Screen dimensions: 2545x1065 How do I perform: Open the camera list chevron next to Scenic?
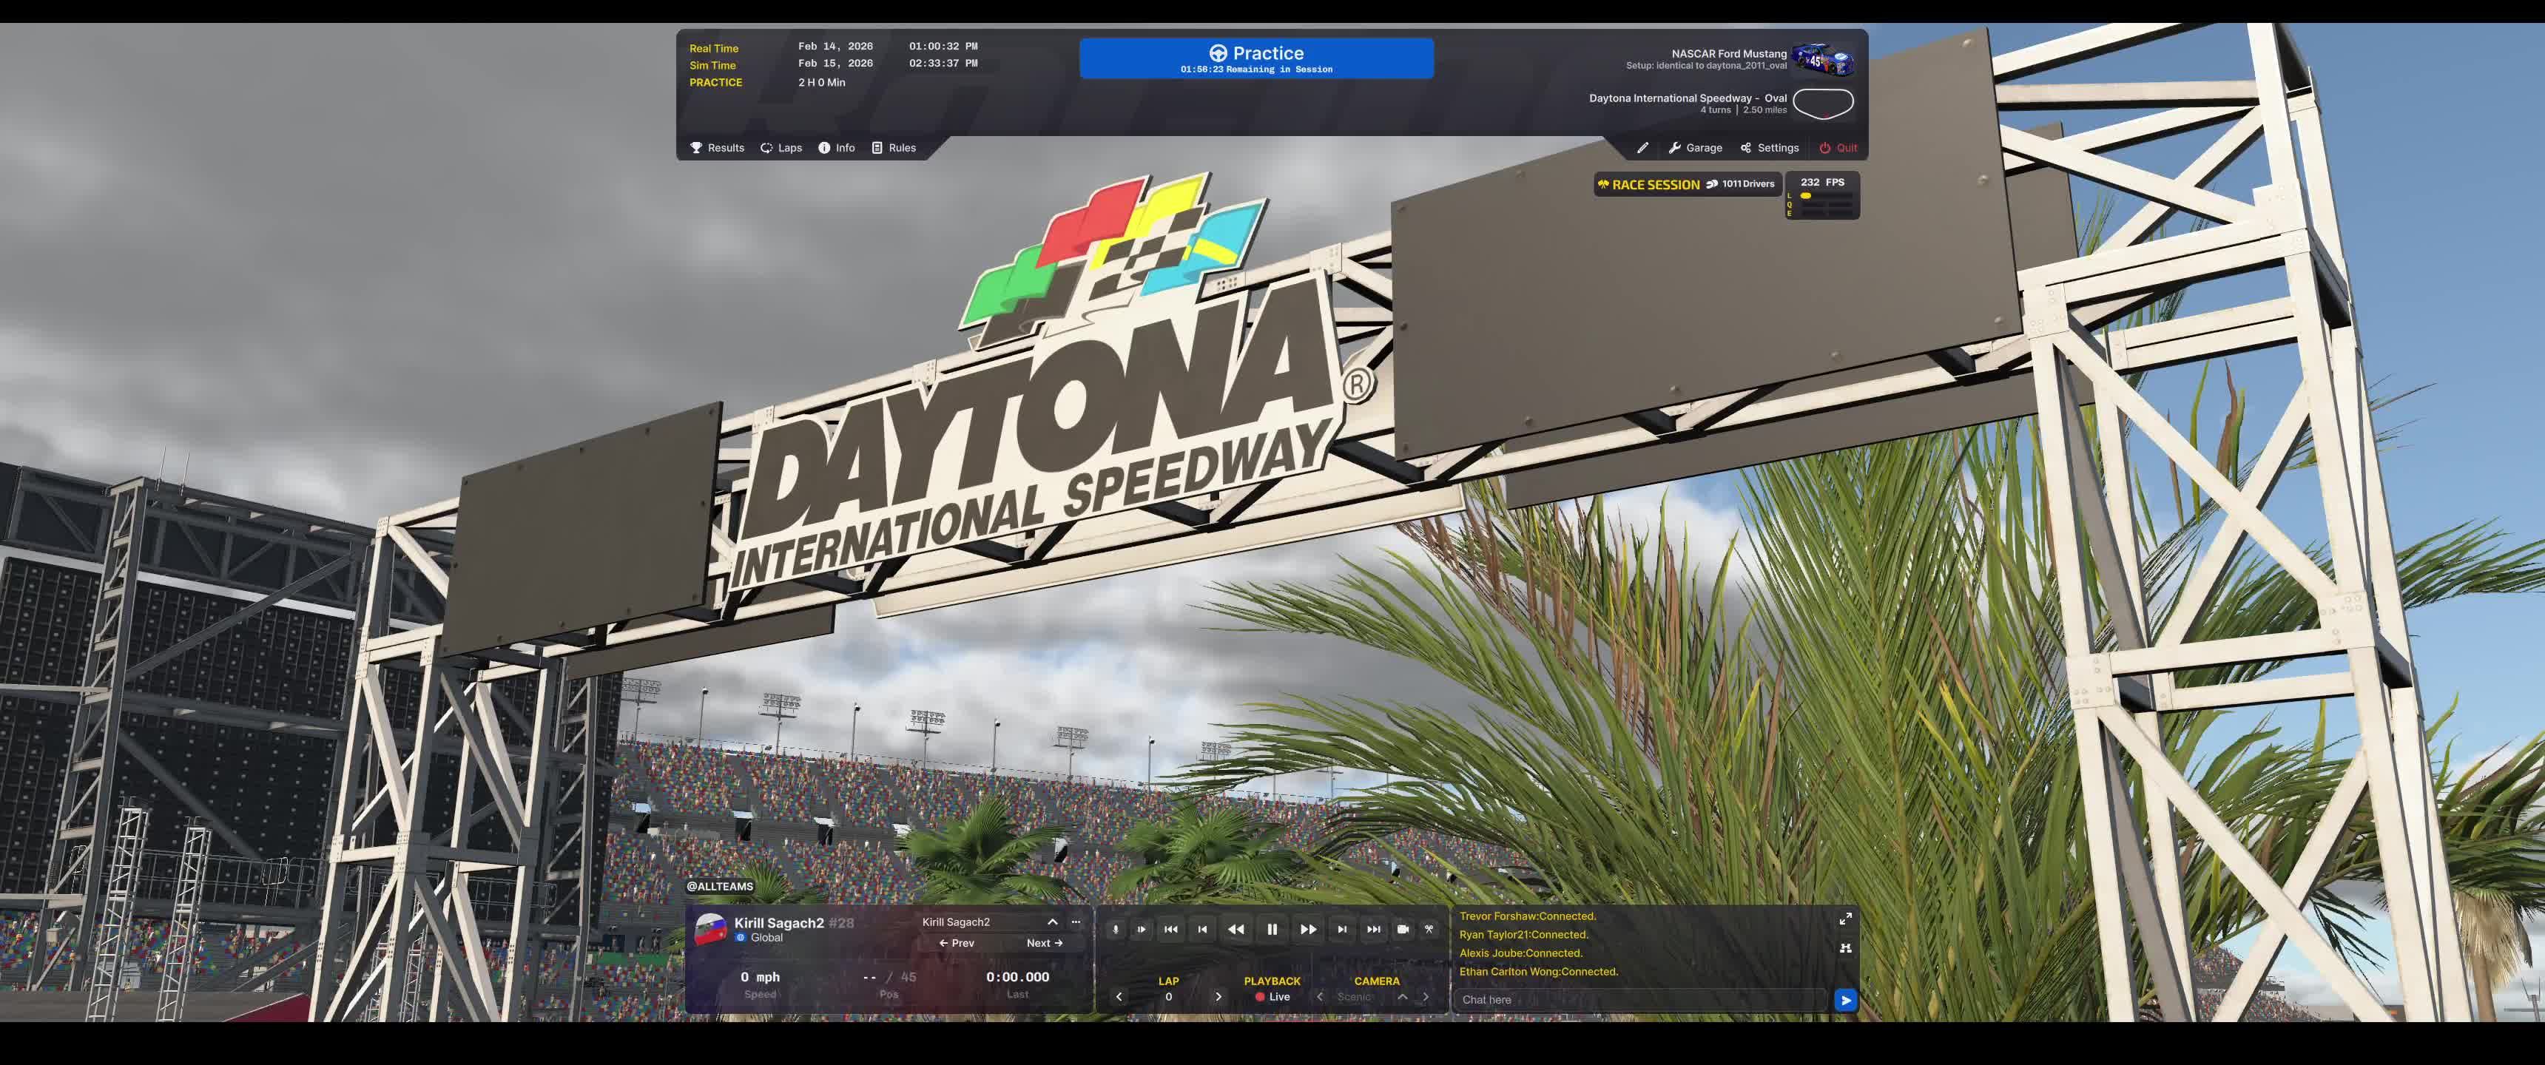[1402, 997]
